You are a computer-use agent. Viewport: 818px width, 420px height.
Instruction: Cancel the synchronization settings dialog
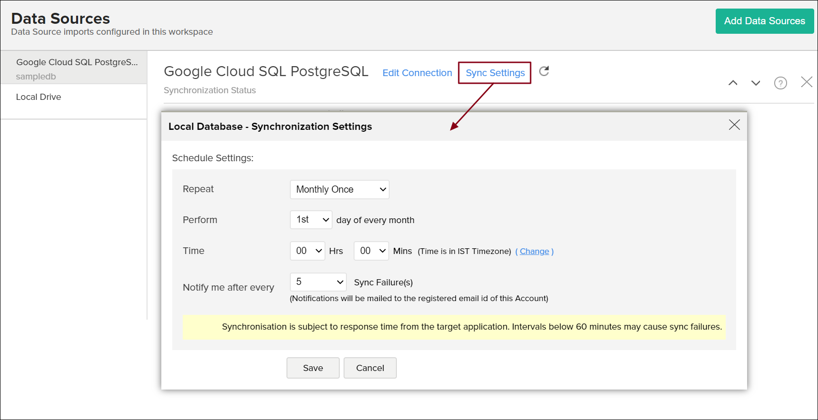tap(370, 368)
